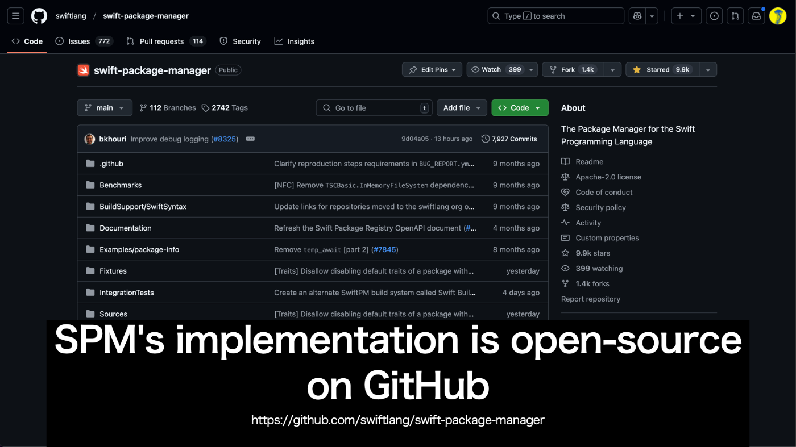View your issues icon in header

point(714,16)
